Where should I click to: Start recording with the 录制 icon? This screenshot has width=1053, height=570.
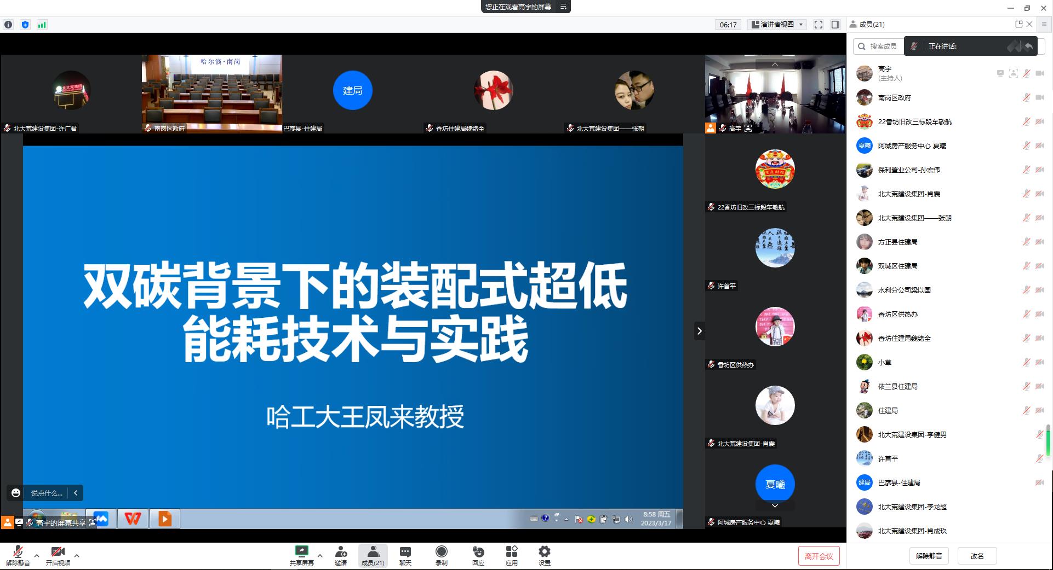click(441, 555)
